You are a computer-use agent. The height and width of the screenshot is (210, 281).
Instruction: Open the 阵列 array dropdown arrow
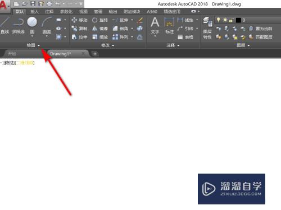(132, 37)
